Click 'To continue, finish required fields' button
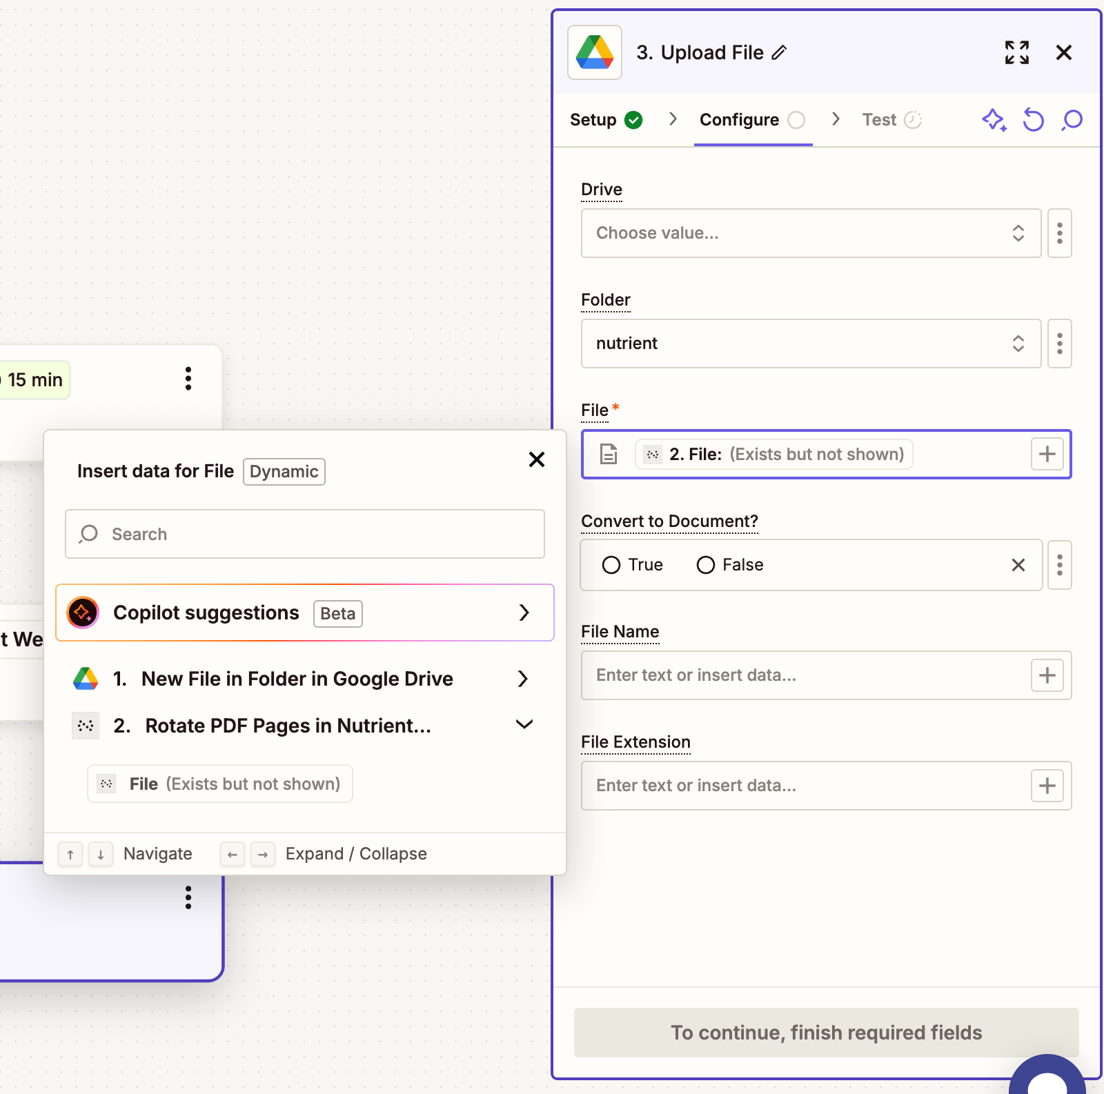The width and height of the screenshot is (1104, 1094). (827, 1033)
